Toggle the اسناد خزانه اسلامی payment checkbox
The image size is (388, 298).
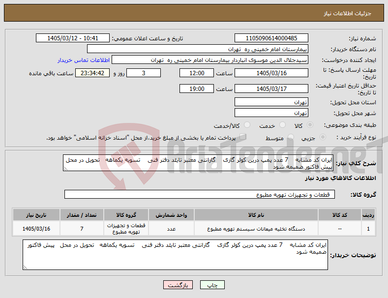[243, 137]
